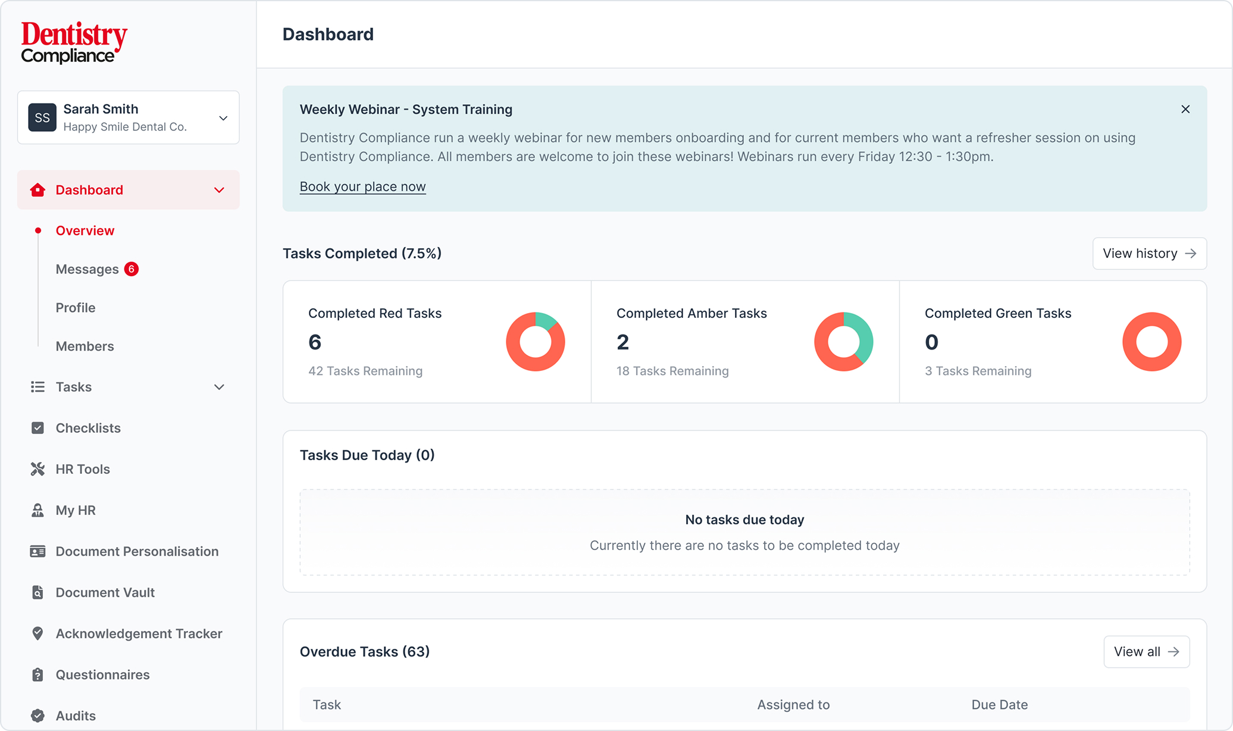The height and width of the screenshot is (731, 1233).
Task: Click the Dashboard home icon in sidebar
Action: pos(37,190)
